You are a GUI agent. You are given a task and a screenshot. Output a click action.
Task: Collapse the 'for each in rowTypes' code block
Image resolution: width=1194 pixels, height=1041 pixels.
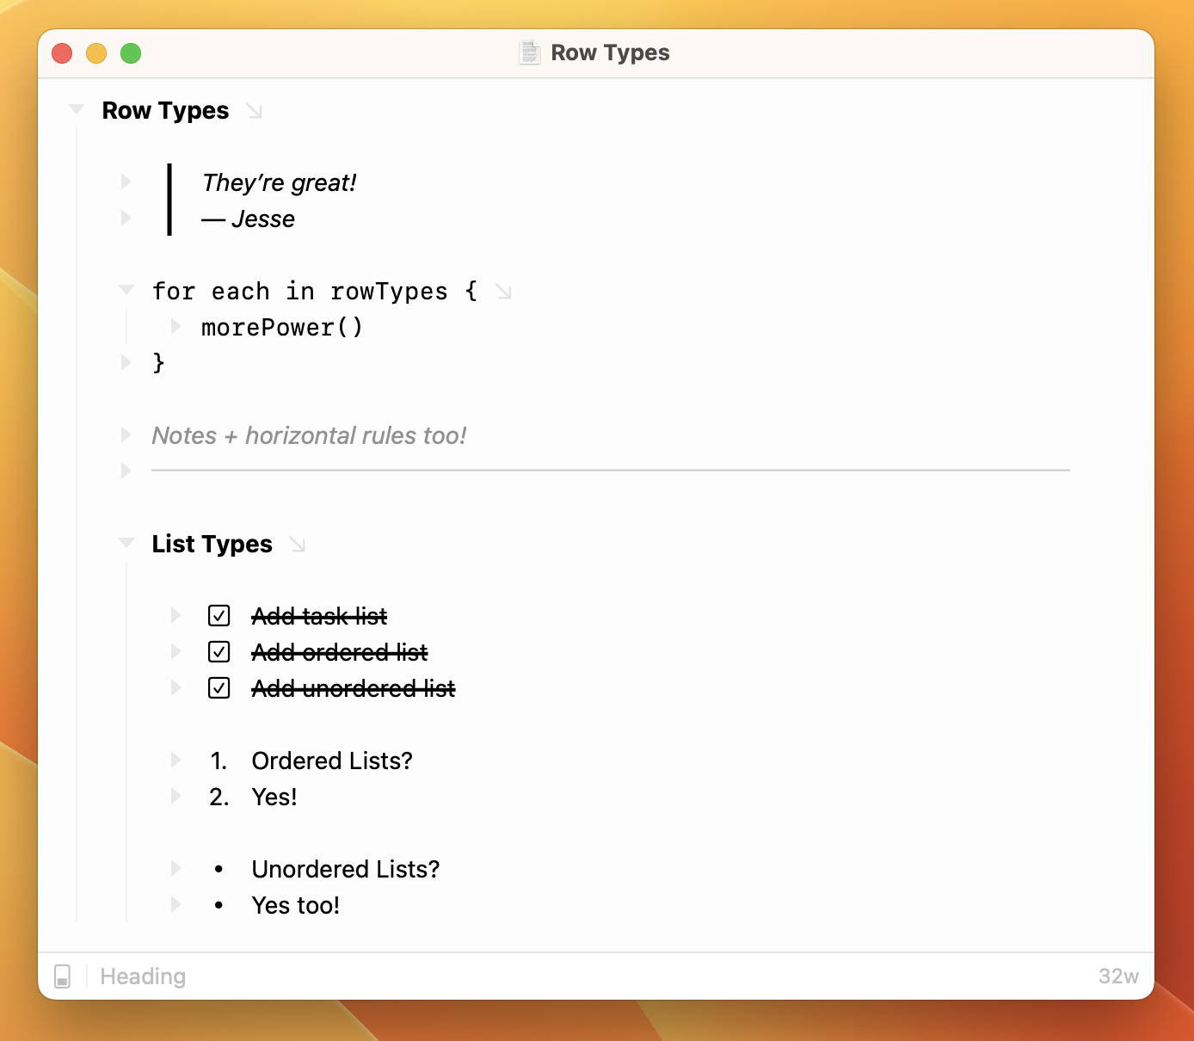(x=126, y=290)
